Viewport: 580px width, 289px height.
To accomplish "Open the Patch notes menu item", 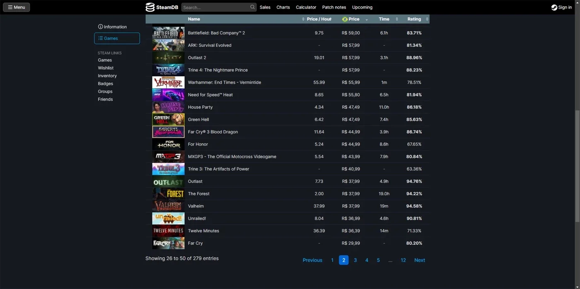I will 334,7.
